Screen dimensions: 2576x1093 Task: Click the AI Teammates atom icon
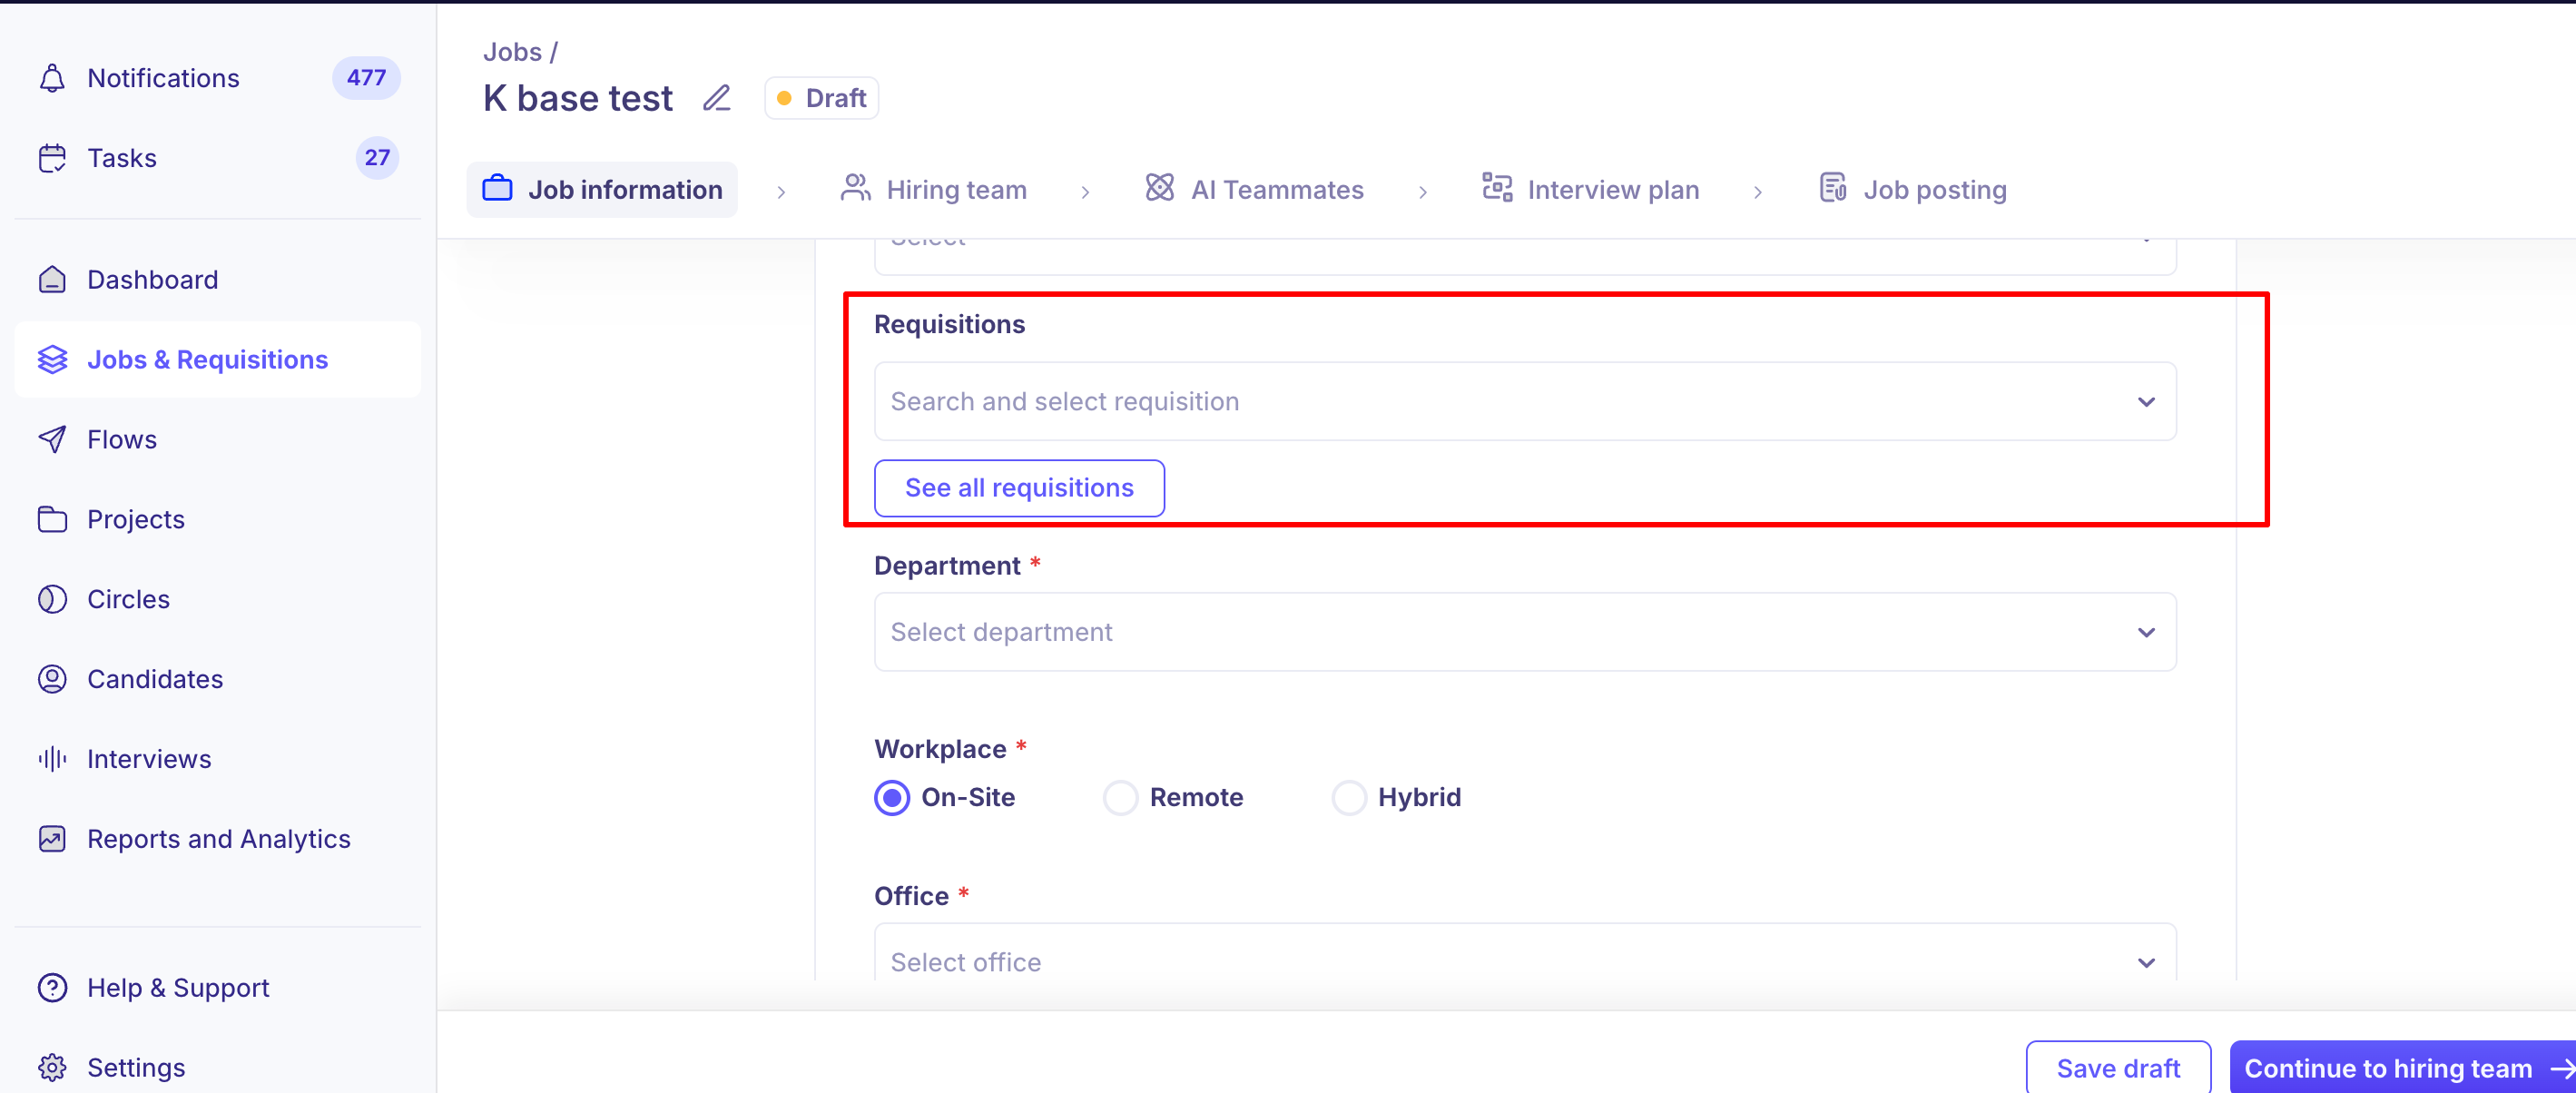tap(1159, 188)
